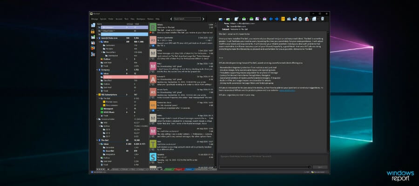Open Send Queued Mail dropdown arrow

tap(232, 19)
